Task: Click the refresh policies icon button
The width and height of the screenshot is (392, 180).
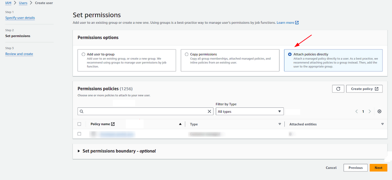Action: pos(338,89)
